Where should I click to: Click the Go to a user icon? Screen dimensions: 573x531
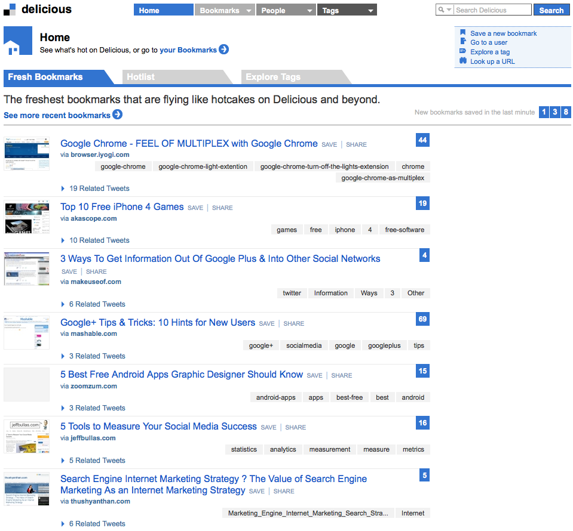pyautogui.click(x=462, y=42)
